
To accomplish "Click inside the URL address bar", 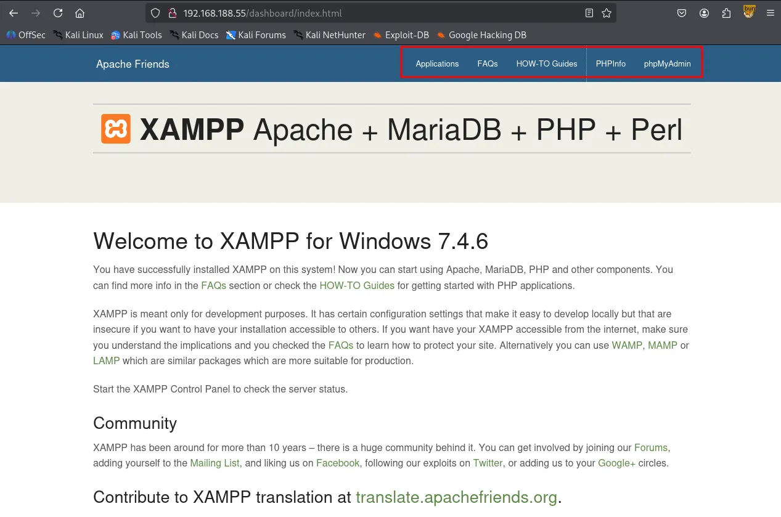I will (x=308, y=13).
